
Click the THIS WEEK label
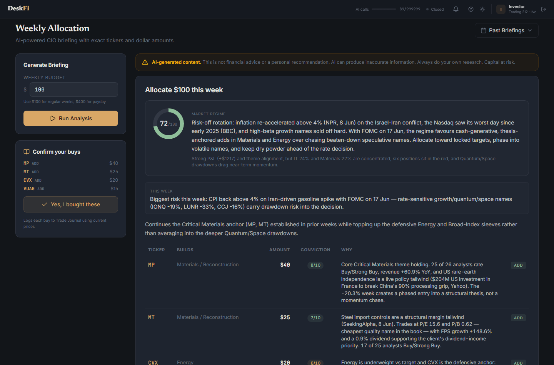161,191
